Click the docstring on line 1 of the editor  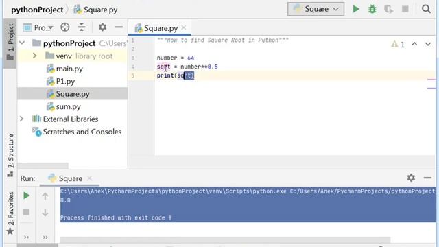tap(222, 40)
